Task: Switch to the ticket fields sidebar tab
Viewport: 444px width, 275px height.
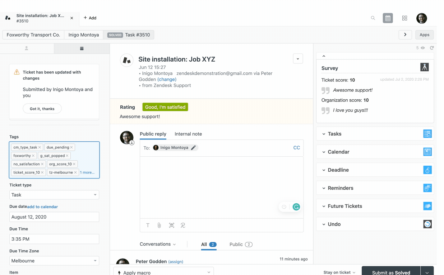Action: (x=82, y=48)
